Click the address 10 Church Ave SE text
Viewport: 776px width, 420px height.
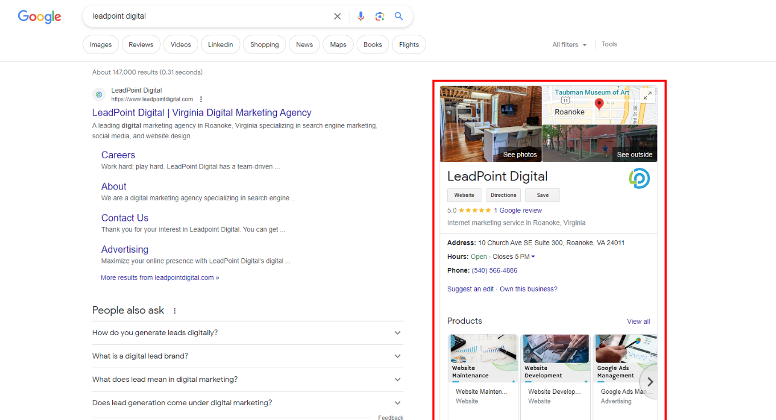(551, 243)
